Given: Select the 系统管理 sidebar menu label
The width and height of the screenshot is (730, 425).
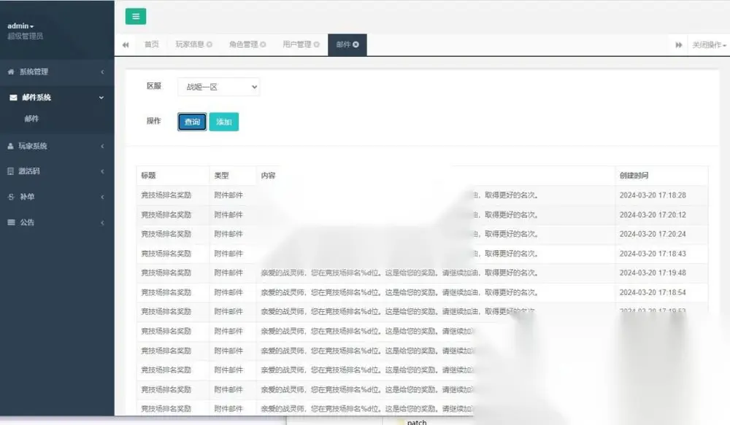Looking at the screenshot, I should (34, 71).
